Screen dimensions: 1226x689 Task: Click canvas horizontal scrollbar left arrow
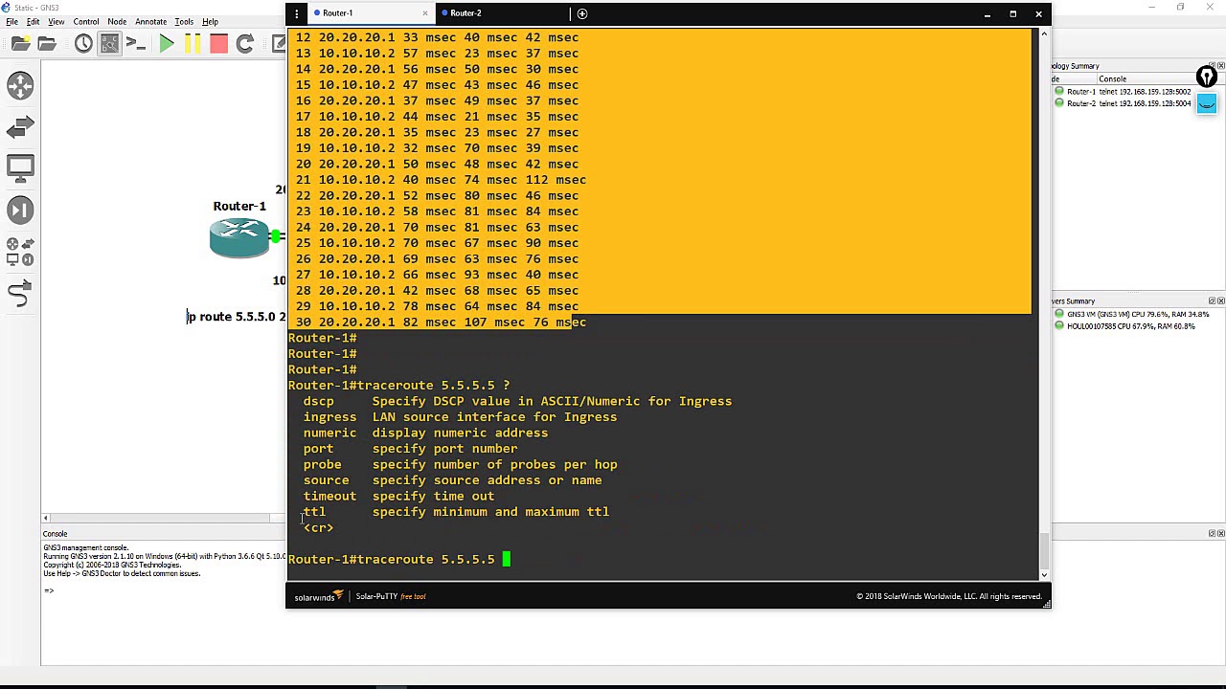45,518
